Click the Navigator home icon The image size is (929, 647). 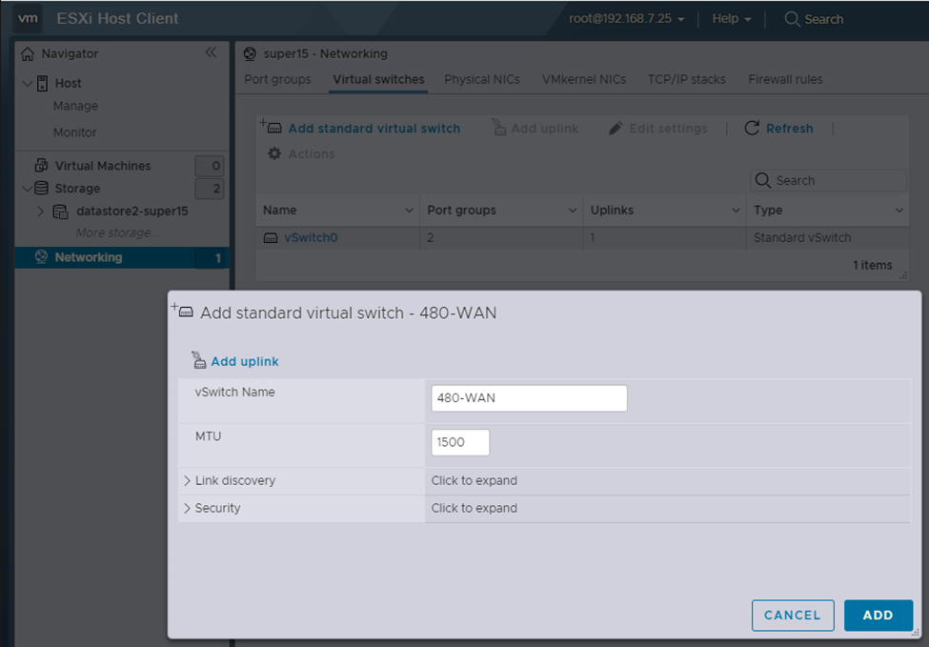28,54
